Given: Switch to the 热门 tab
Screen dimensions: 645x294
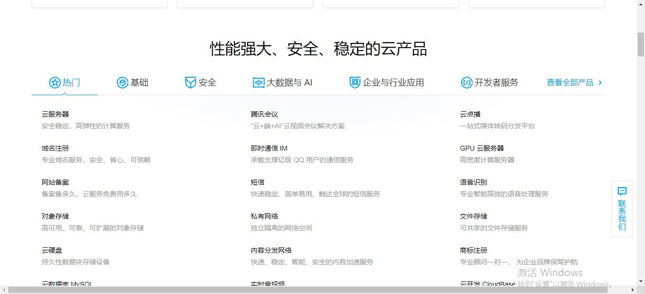Looking at the screenshot, I should [x=64, y=82].
